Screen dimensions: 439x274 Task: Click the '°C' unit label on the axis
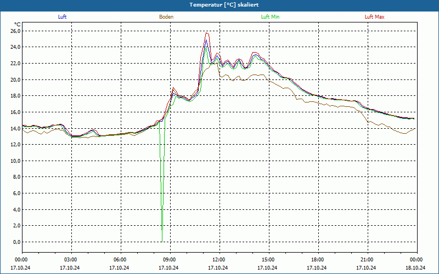[17, 25]
